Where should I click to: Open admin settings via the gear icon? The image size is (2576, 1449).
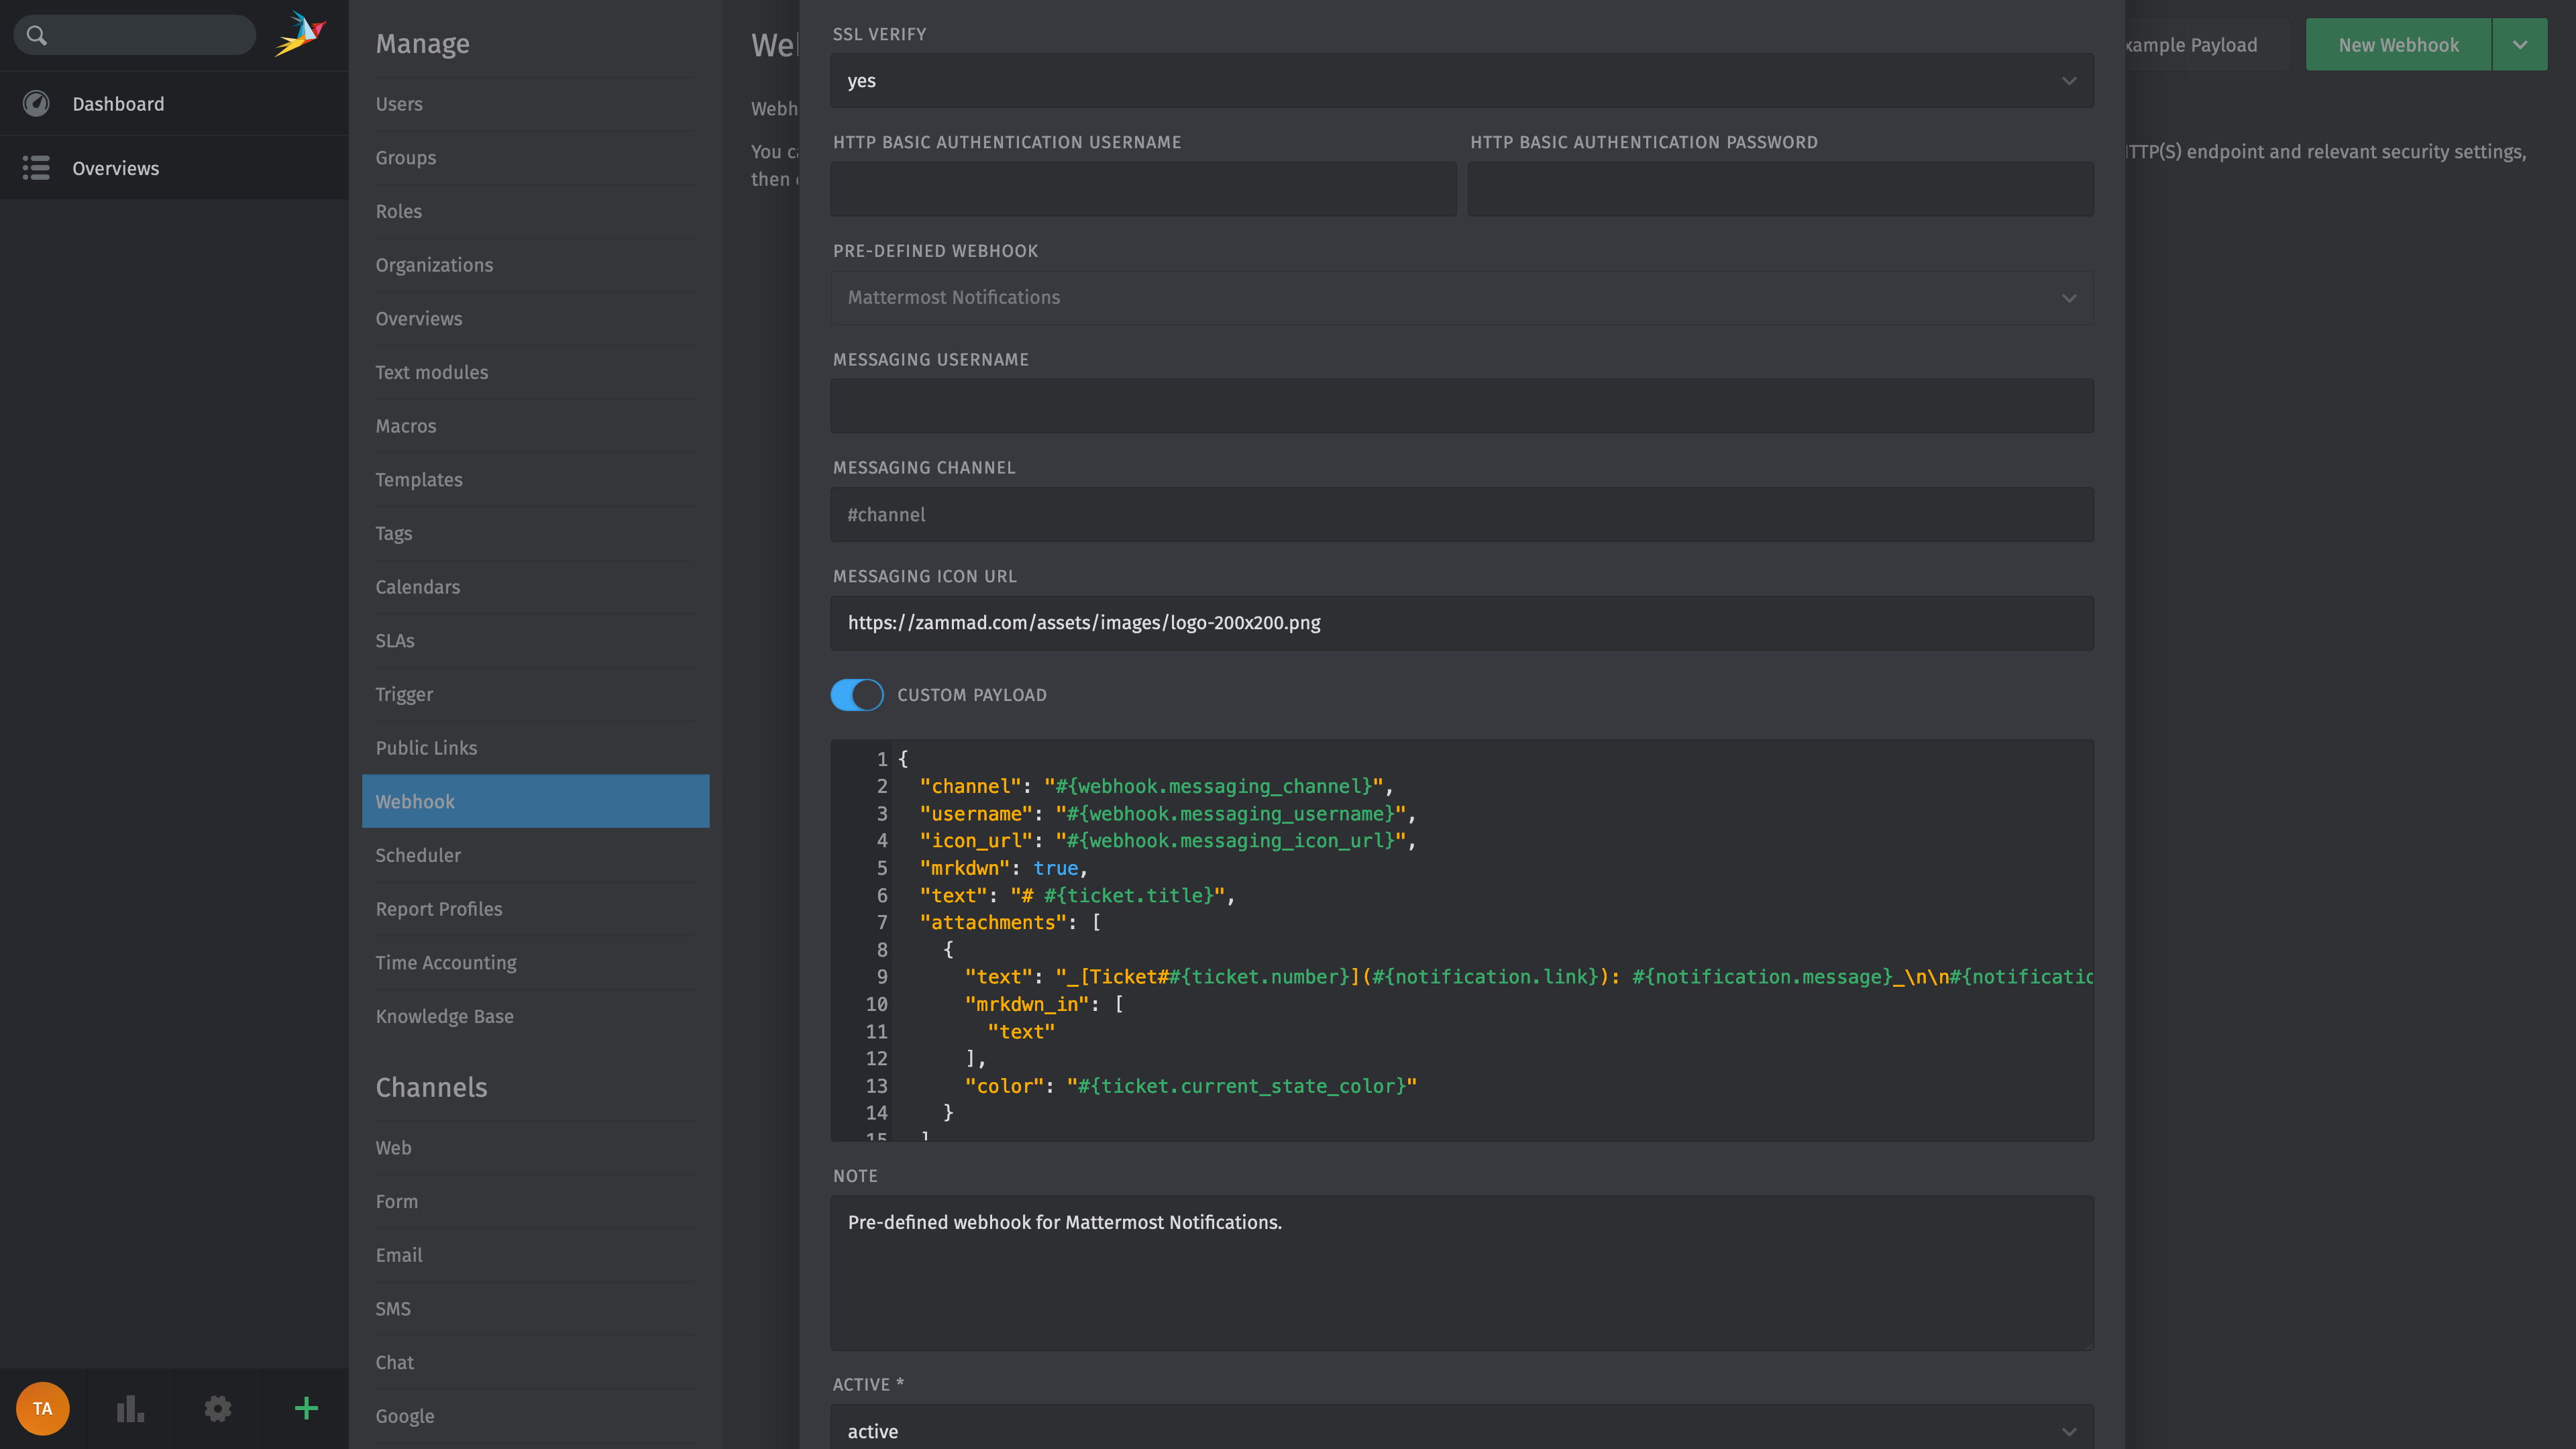click(217, 1408)
